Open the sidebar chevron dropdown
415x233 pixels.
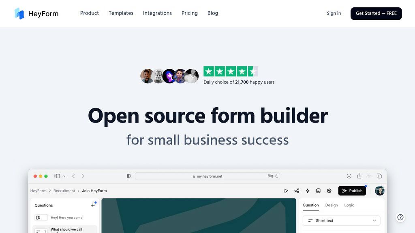click(64, 176)
